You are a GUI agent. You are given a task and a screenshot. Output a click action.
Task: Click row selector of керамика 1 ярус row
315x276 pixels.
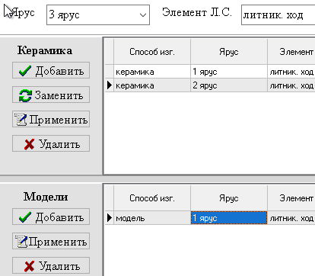110,72
